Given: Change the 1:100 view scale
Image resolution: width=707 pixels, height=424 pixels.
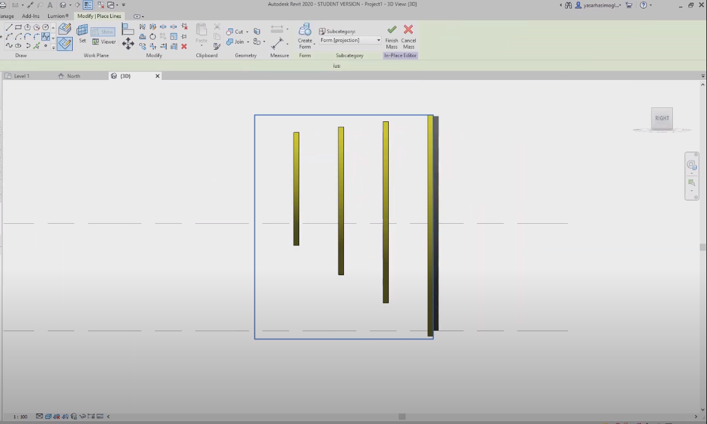Looking at the screenshot, I should (x=20, y=416).
